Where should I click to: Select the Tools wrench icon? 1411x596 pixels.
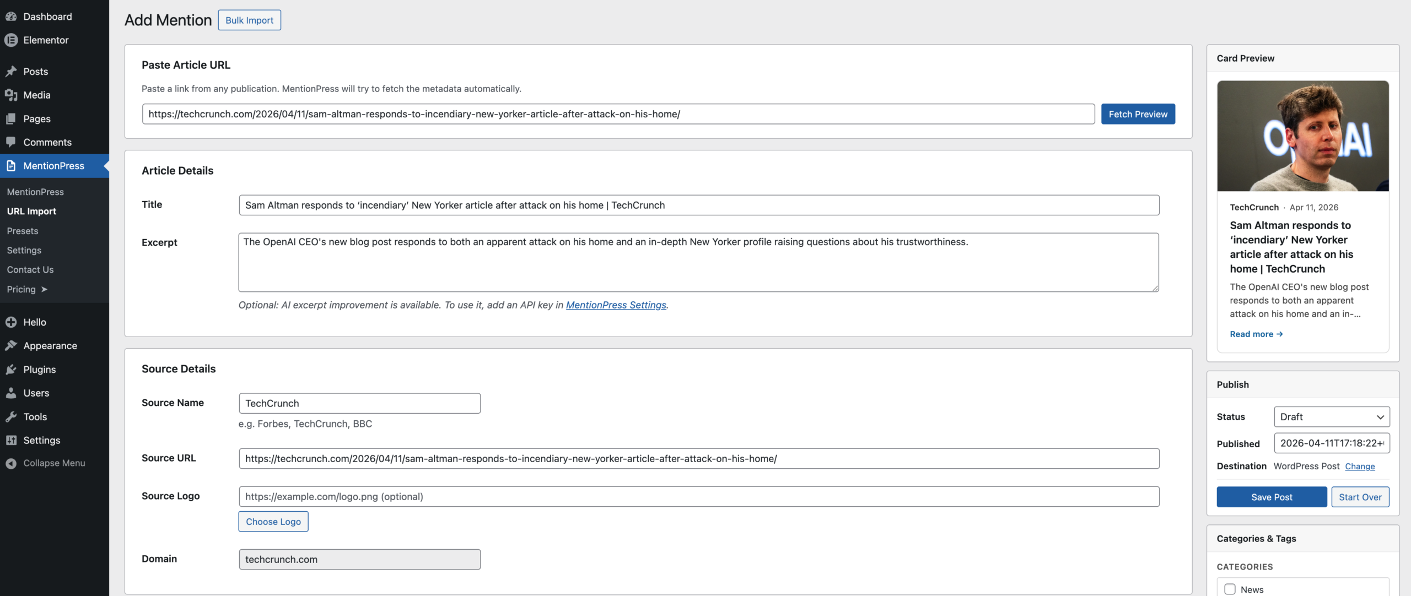tap(12, 416)
